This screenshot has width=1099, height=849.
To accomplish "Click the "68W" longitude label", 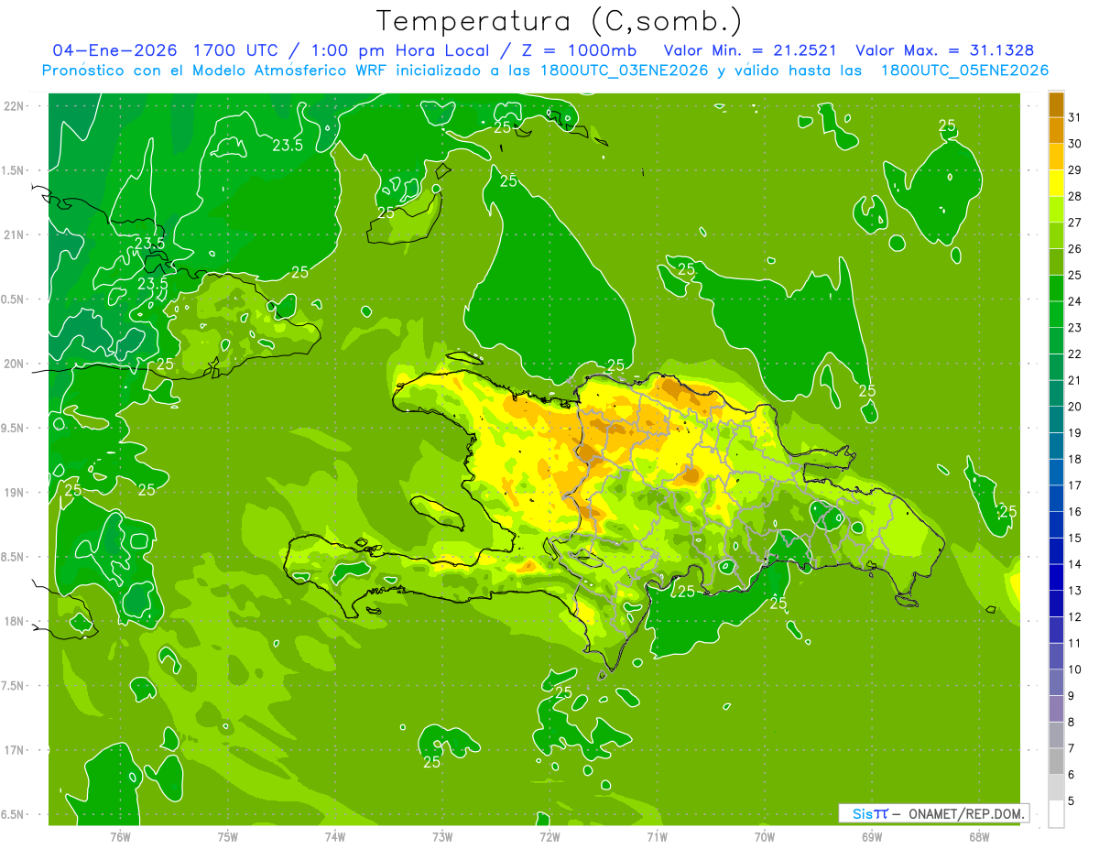I will [979, 836].
